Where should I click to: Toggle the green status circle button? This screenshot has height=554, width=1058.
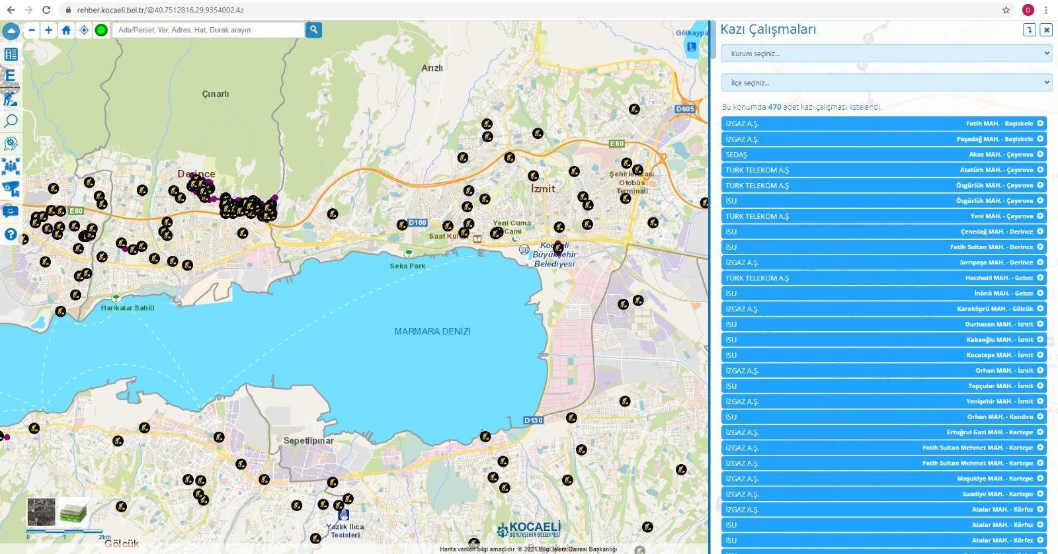coord(101,30)
